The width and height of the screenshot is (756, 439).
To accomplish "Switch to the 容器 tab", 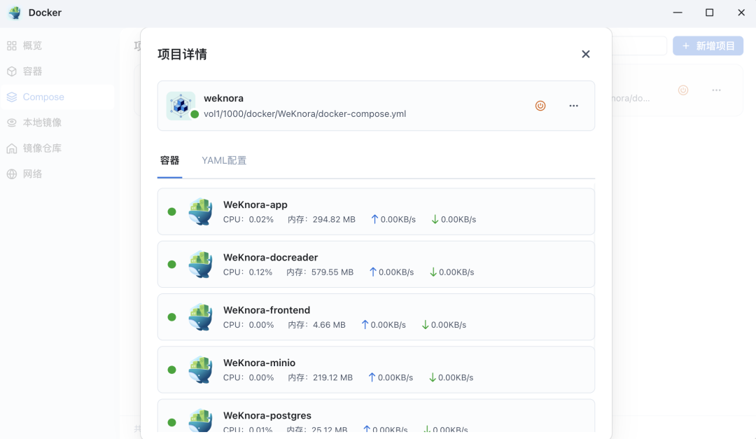I will (x=169, y=160).
